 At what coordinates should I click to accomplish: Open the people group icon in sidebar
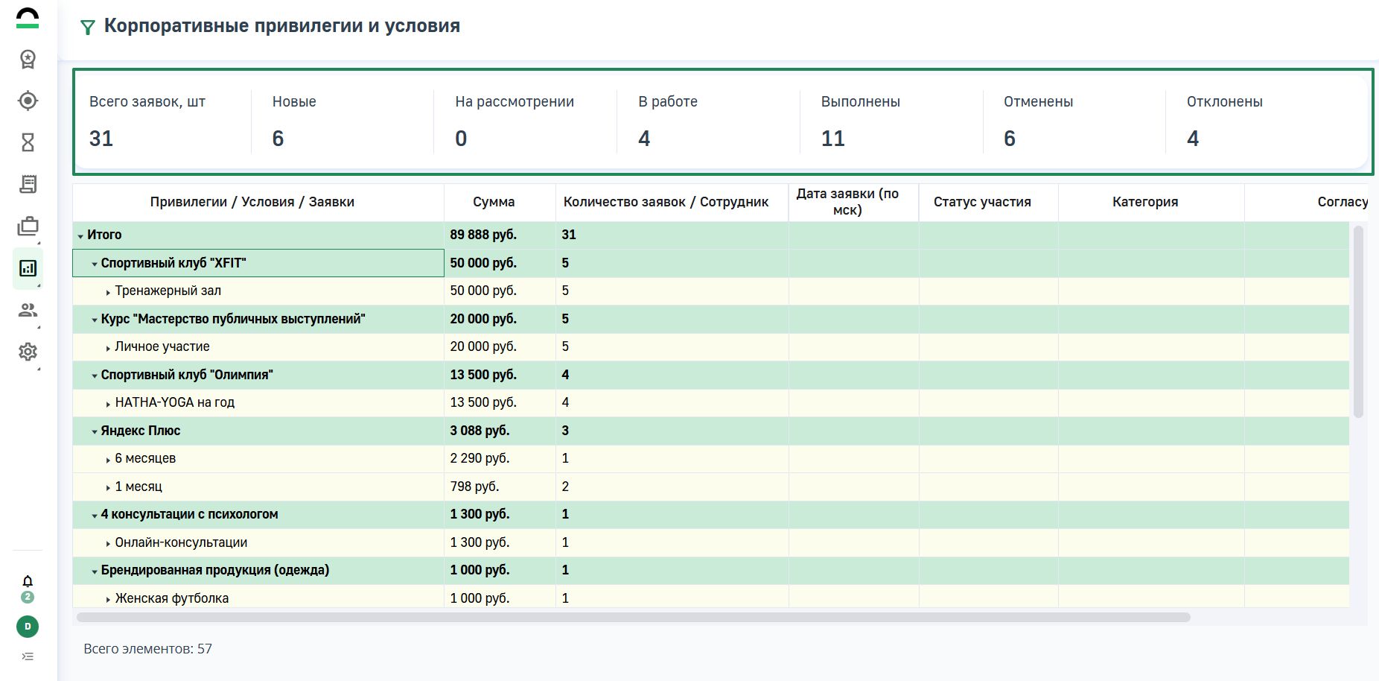(x=28, y=310)
